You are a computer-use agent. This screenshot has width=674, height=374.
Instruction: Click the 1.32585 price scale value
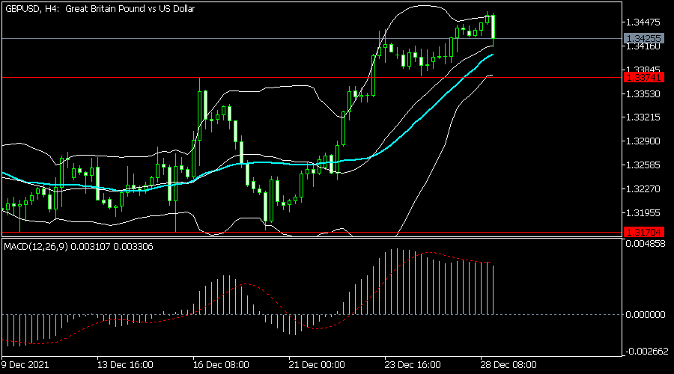click(x=643, y=165)
